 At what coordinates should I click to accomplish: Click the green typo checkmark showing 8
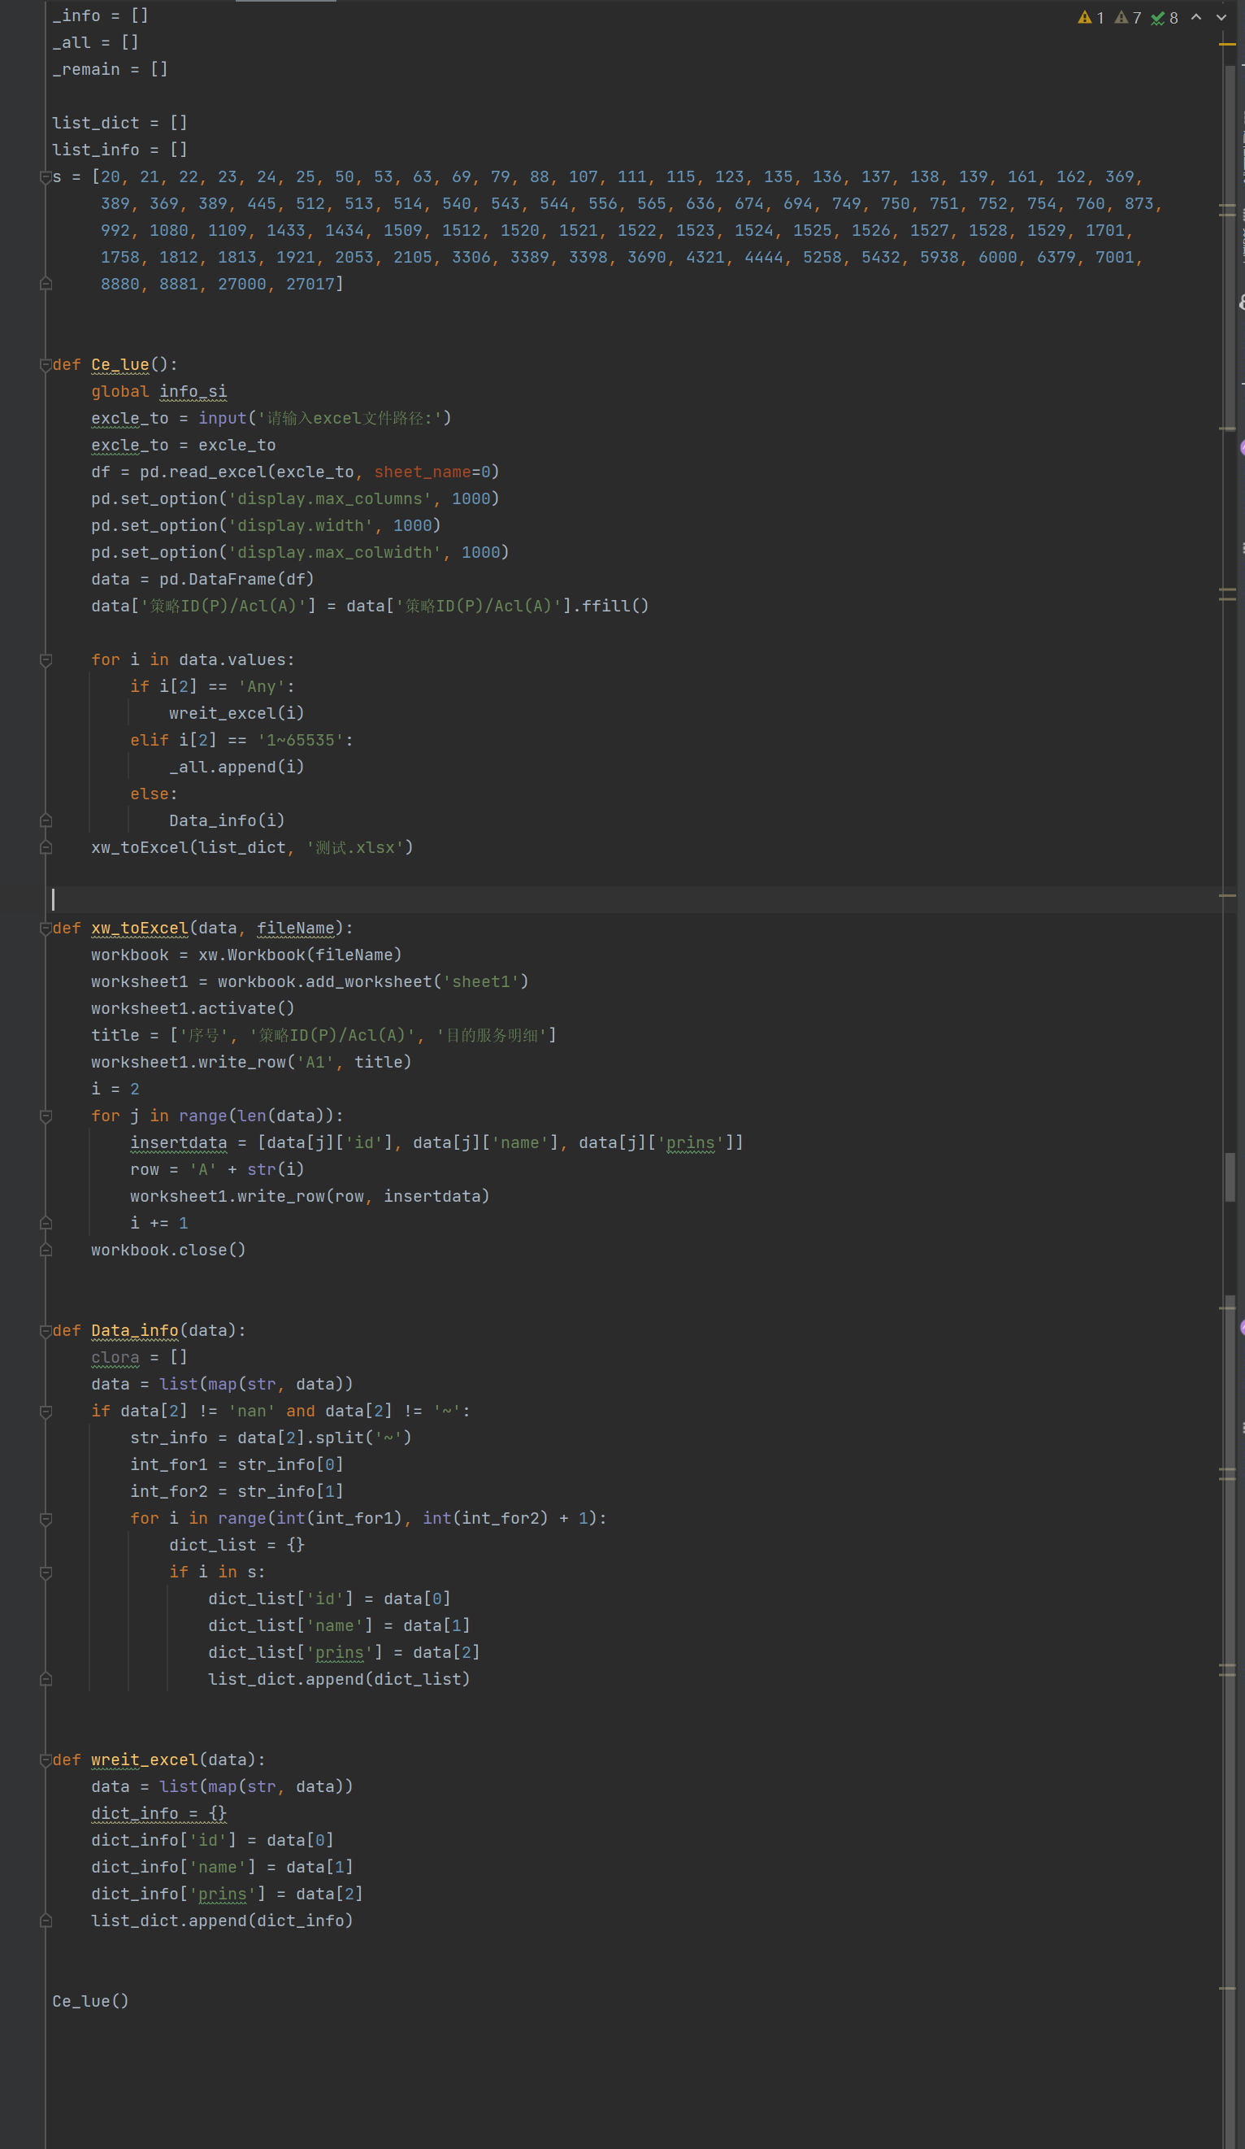[1164, 18]
